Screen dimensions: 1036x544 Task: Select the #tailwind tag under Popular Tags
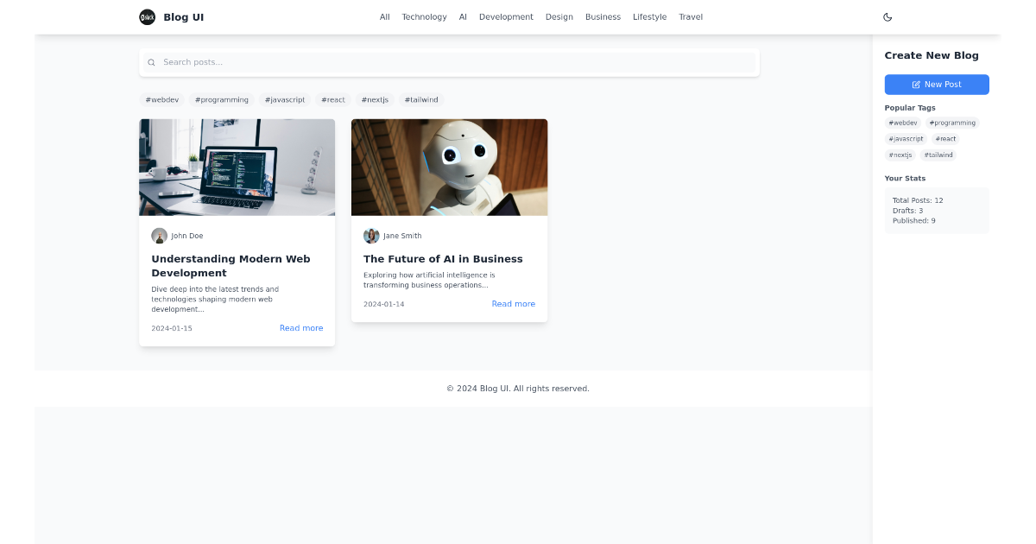click(938, 155)
